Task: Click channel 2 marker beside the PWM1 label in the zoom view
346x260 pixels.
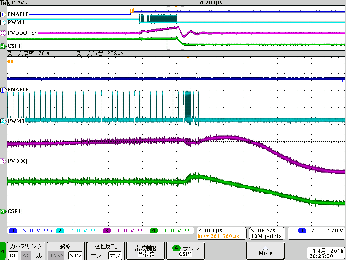Action: click(x=3, y=121)
